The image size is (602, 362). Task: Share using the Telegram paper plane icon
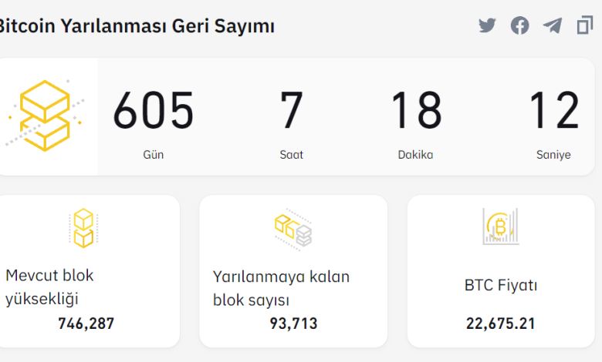click(553, 25)
